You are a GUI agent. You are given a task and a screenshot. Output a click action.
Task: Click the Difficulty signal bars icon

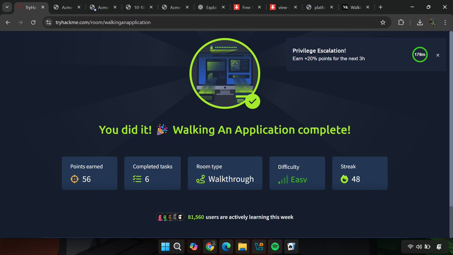(x=283, y=180)
